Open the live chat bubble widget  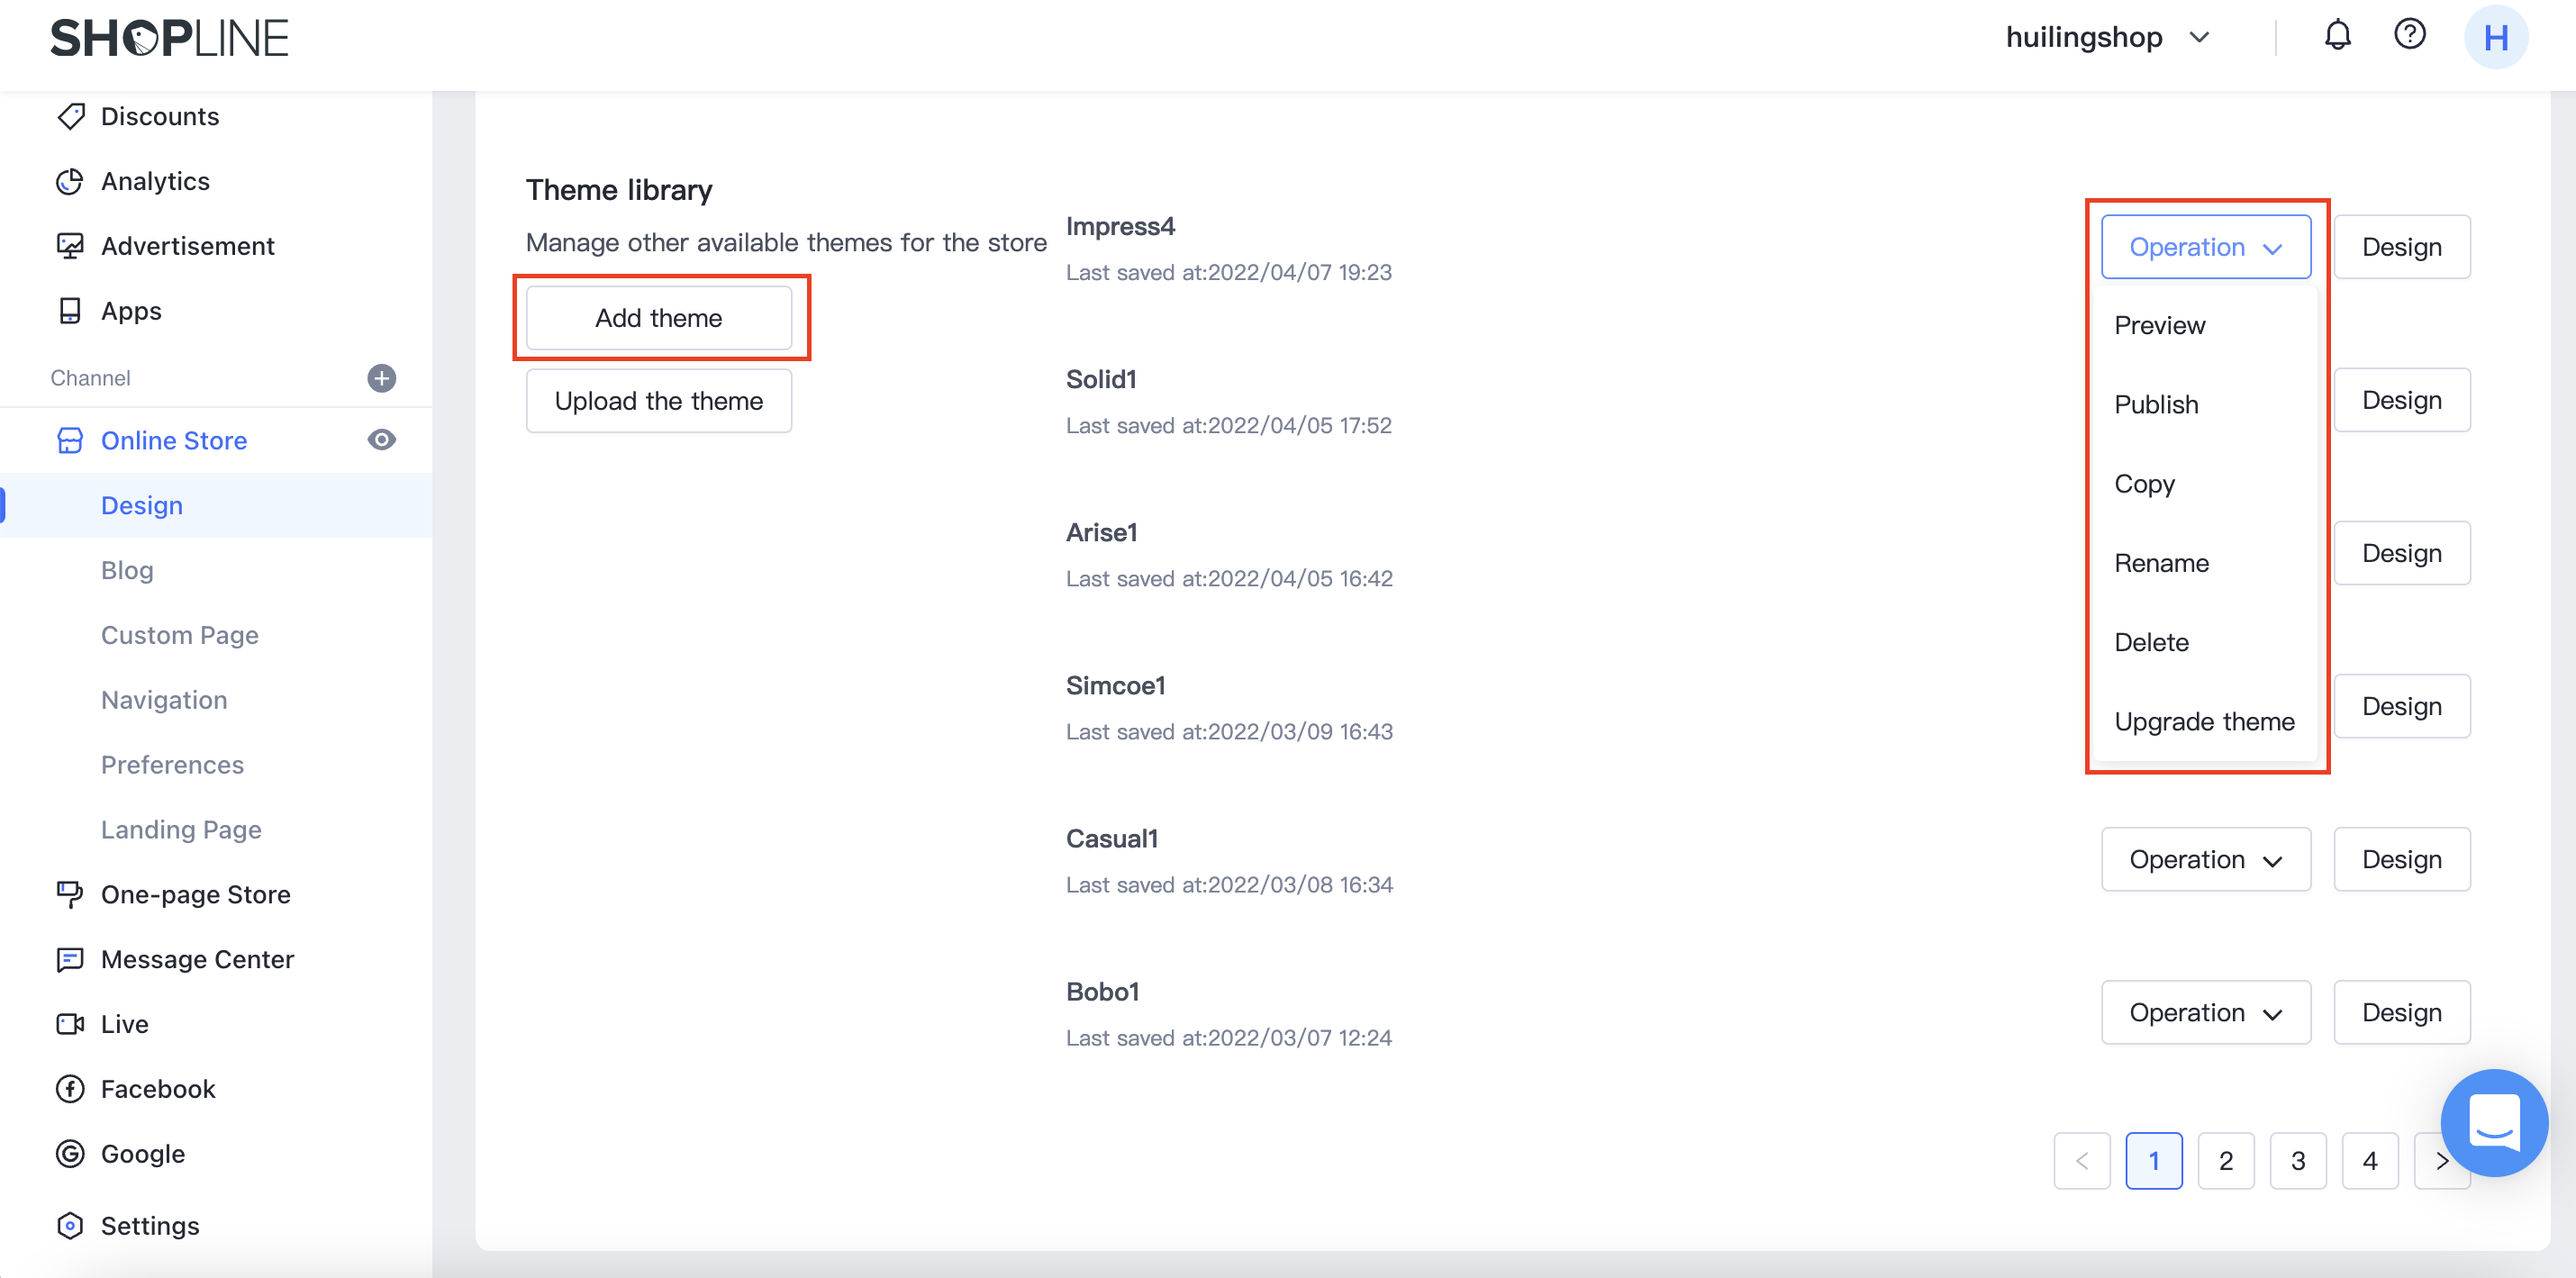point(2493,1123)
